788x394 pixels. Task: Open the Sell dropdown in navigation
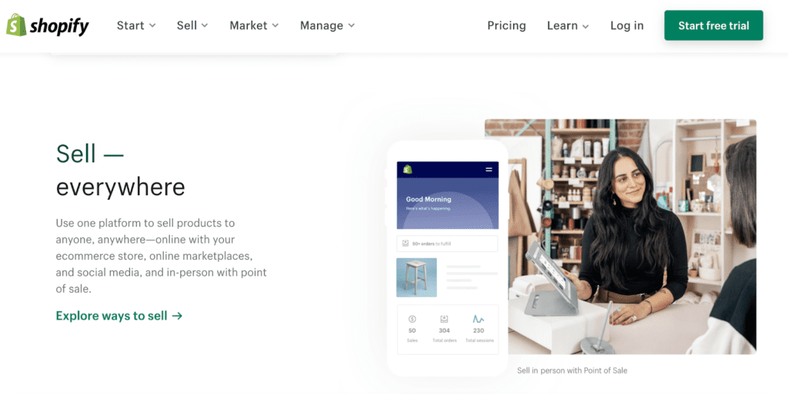click(x=192, y=25)
